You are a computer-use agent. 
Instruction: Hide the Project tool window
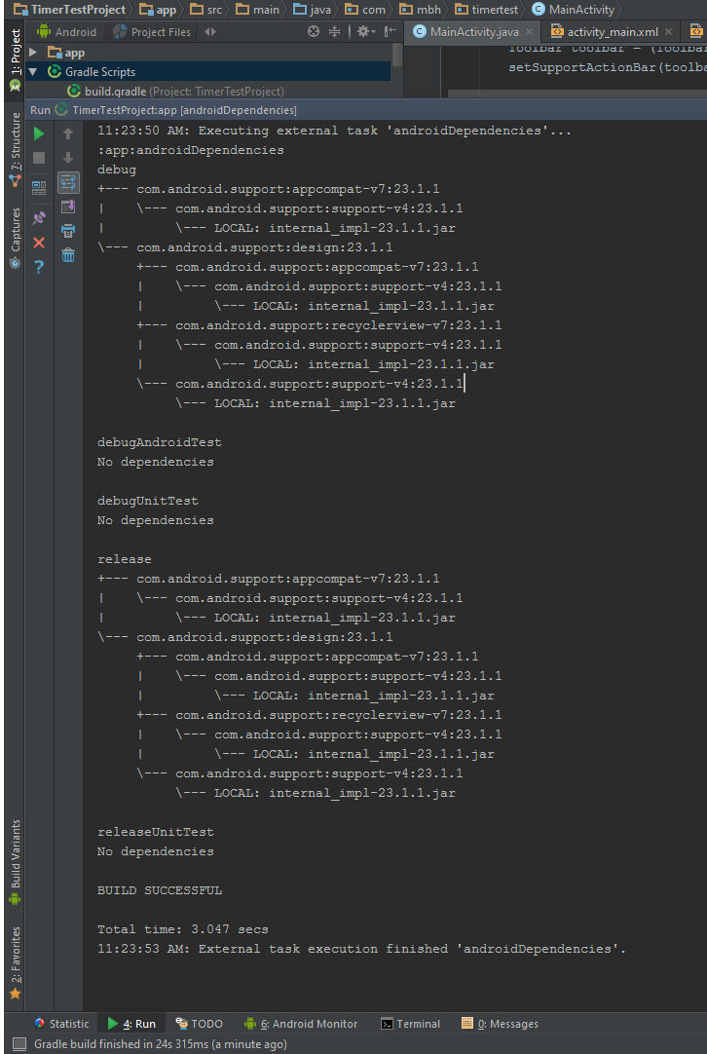click(391, 31)
